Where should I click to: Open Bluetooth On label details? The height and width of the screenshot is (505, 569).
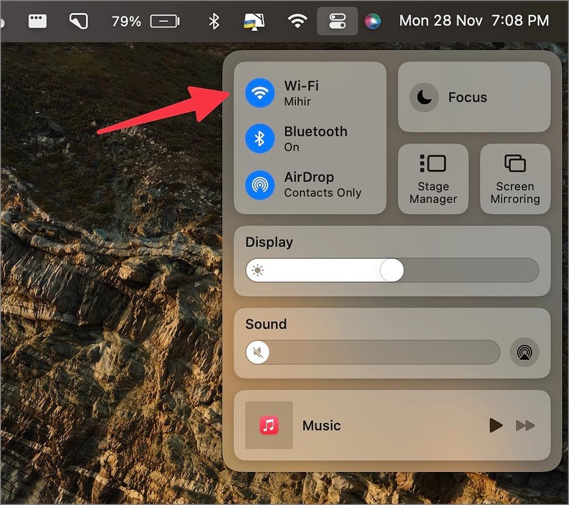[x=315, y=138]
